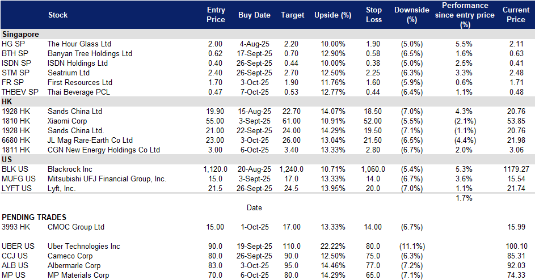The height and width of the screenshot is (280, 535).
Task: Select CMOC Group Ltd row name
Action: [76, 227]
